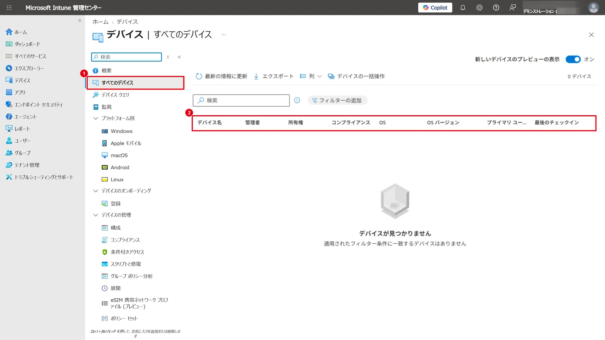Open コンプライアンス under device management
The image size is (605, 340).
pyautogui.click(x=121, y=240)
